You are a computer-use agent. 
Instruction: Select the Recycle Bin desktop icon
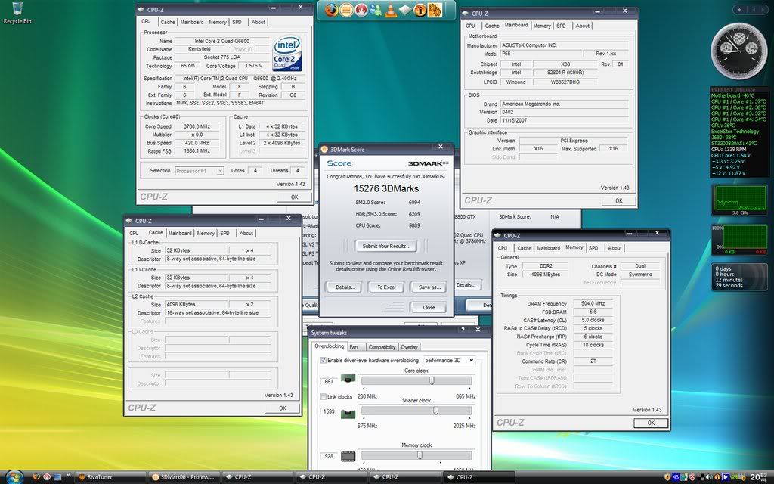[x=17, y=13]
